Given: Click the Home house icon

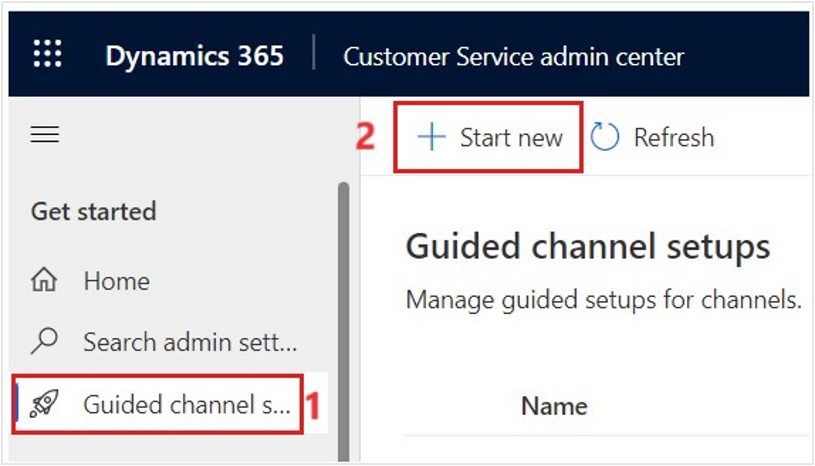Looking at the screenshot, I should [44, 279].
